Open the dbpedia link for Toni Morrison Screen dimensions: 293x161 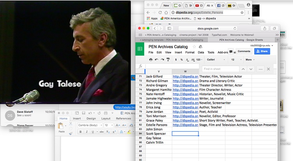pyautogui.click(x=185, y=116)
